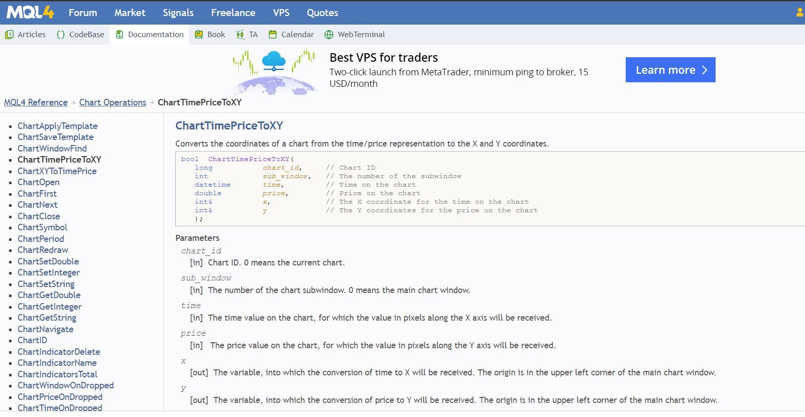
Task: Open the user profile icon
Action: click(x=800, y=13)
